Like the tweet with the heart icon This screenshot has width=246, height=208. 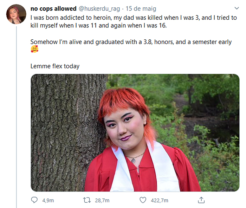pos(142,200)
